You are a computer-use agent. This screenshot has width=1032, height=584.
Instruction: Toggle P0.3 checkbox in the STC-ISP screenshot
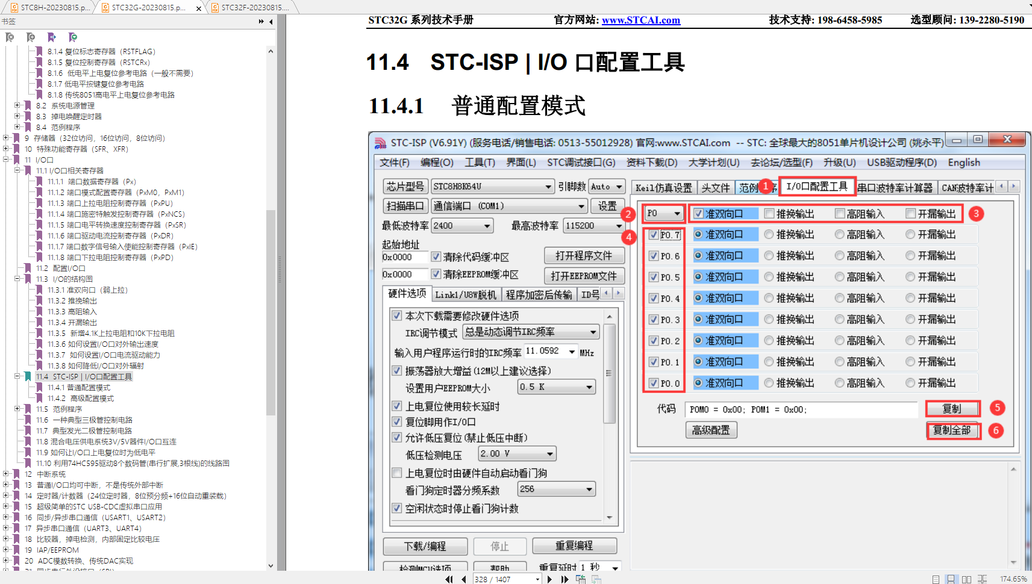coord(654,320)
